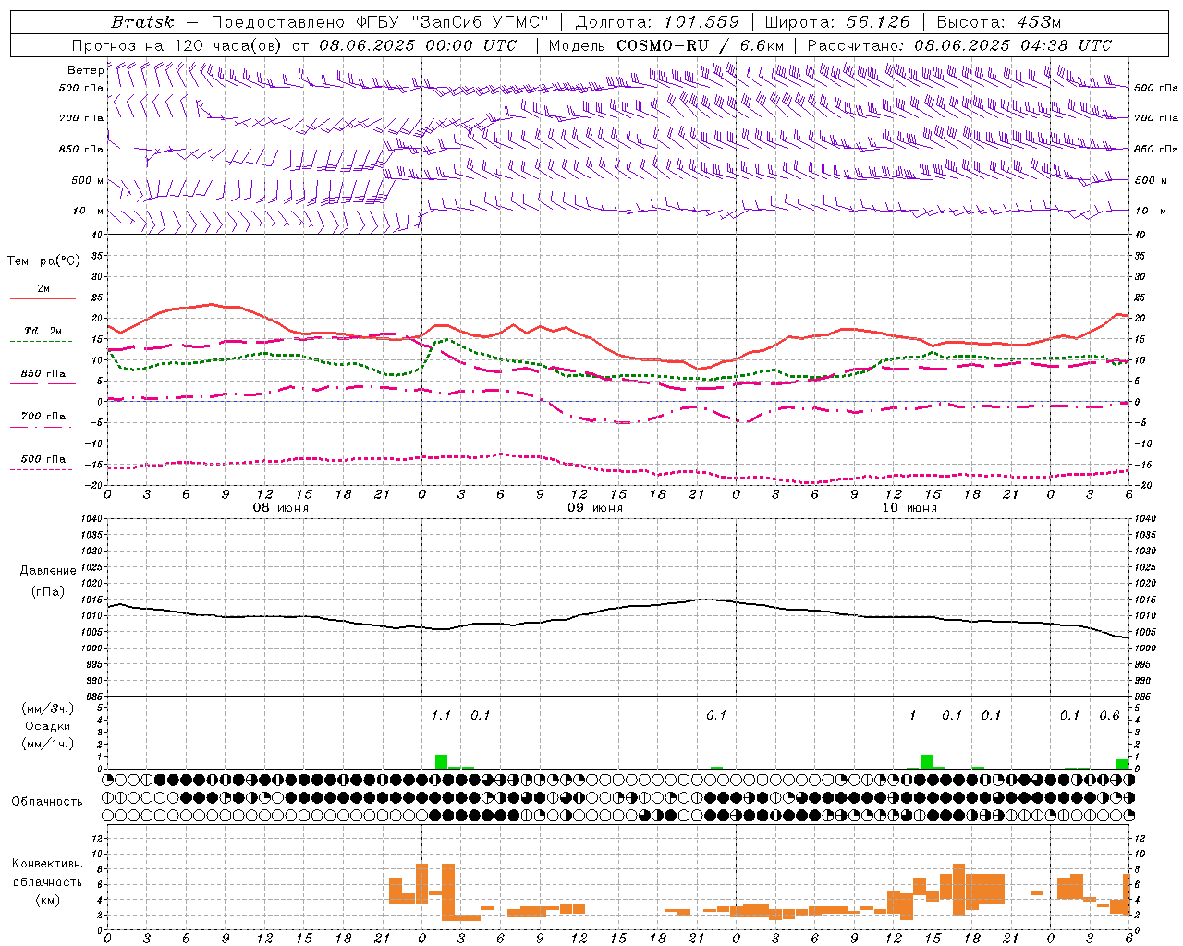Select the (мм/1ч.) unit label
The image size is (1183, 946).
47,744
